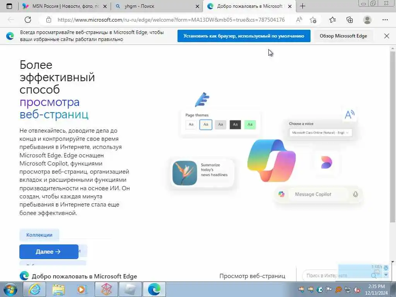Select the black Aa page theme swatch

click(x=235, y=124)
